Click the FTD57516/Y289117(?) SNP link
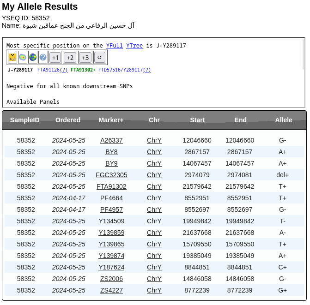This screenshot has width=310, height=305. [125, 70]
